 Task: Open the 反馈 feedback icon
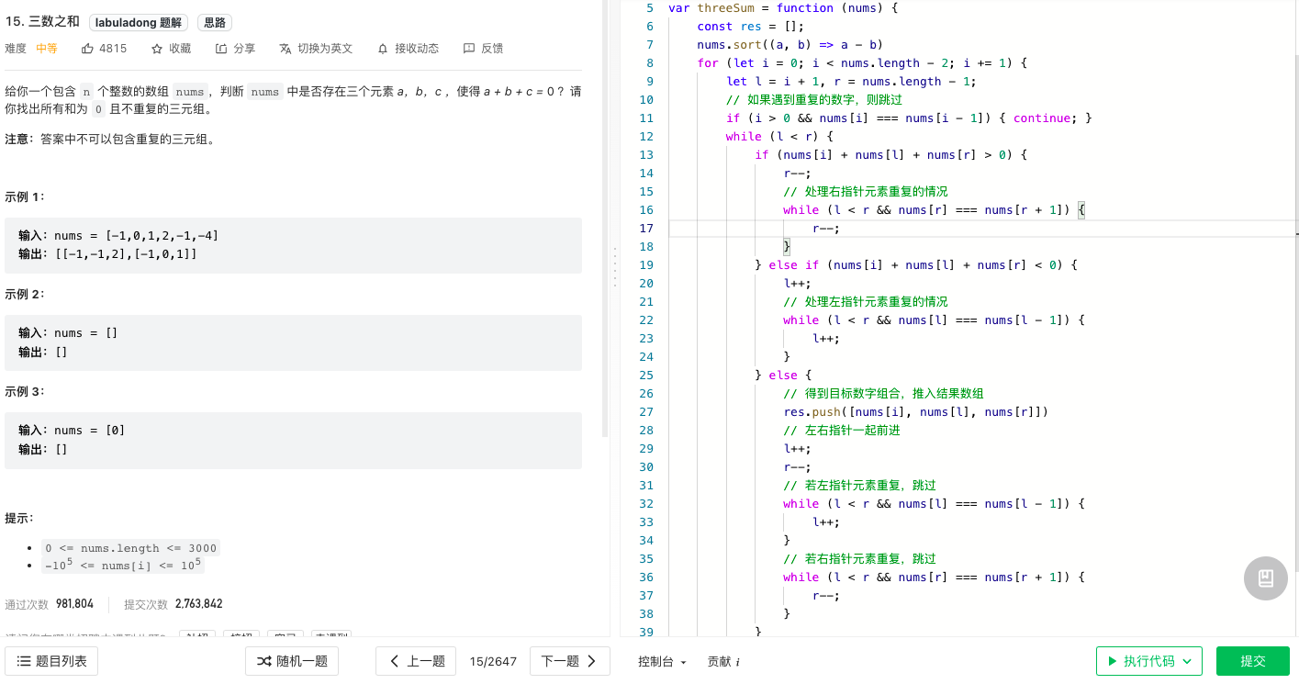[469, 49]
